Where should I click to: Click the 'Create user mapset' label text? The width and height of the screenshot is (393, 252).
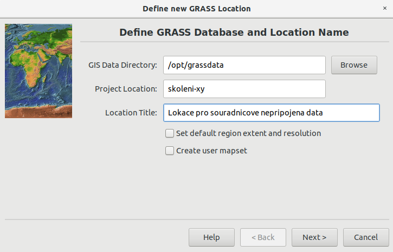pyautogui.click(x=211, y=151)
